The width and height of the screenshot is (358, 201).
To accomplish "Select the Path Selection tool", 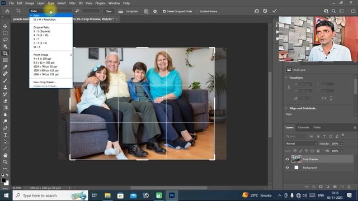I will 5,142.
